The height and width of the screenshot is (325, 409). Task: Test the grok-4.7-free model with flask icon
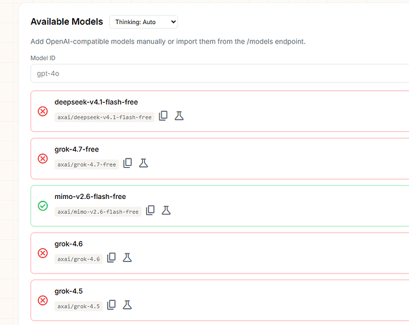pos(143,163)
